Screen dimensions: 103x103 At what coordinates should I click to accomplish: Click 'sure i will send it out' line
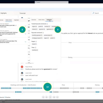(x=31, y=75)
